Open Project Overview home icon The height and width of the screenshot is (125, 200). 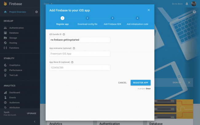click(x=5, y=12)
